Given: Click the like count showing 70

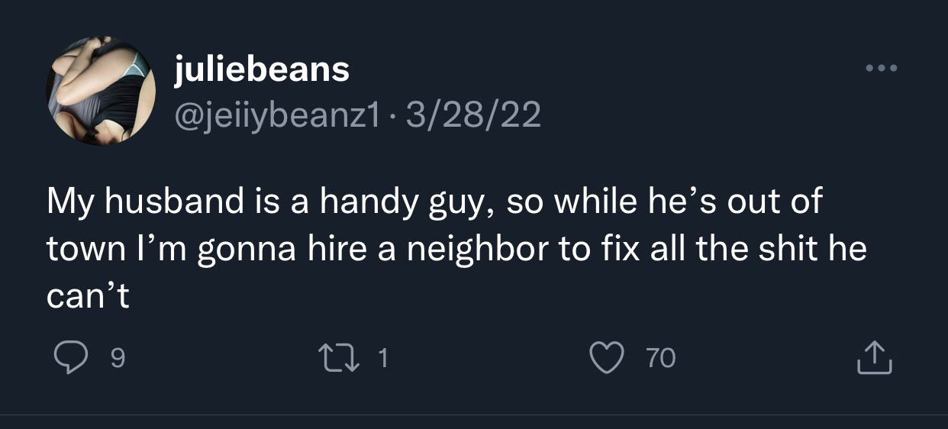Looking at the screenshot, I should pyautogui.click(x=661, y=358).
